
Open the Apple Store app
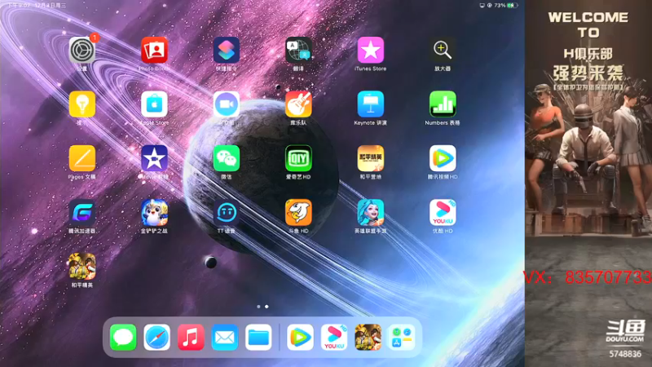click(154, 104)
